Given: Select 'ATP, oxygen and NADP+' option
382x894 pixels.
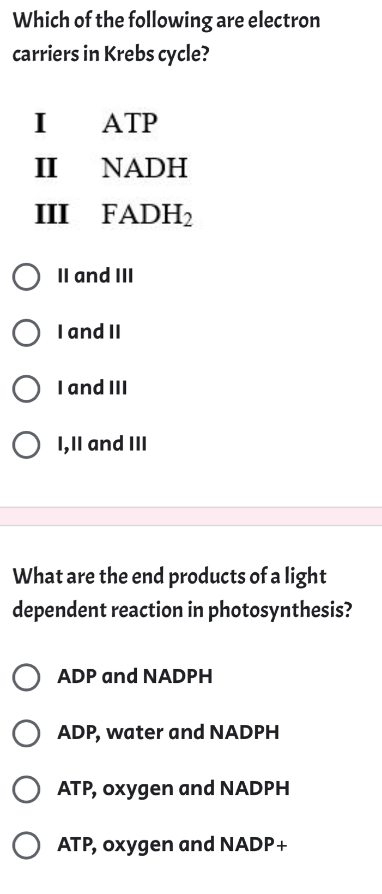Looking at the screenshot, I should coord(27,845).
